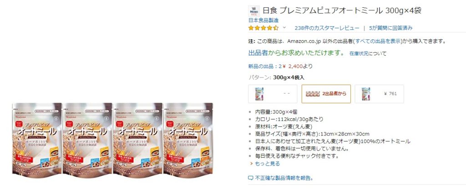Expand the rating breakdown chevron
The width and height of the screenshot is (466, 189).
284,28
